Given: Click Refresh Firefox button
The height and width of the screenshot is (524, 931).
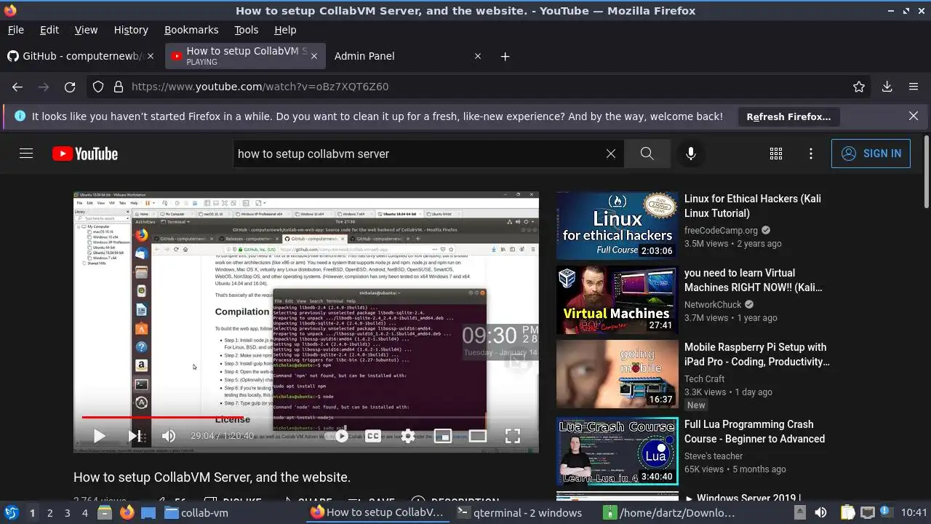Looking at the screenshot, I should (788, 116).
